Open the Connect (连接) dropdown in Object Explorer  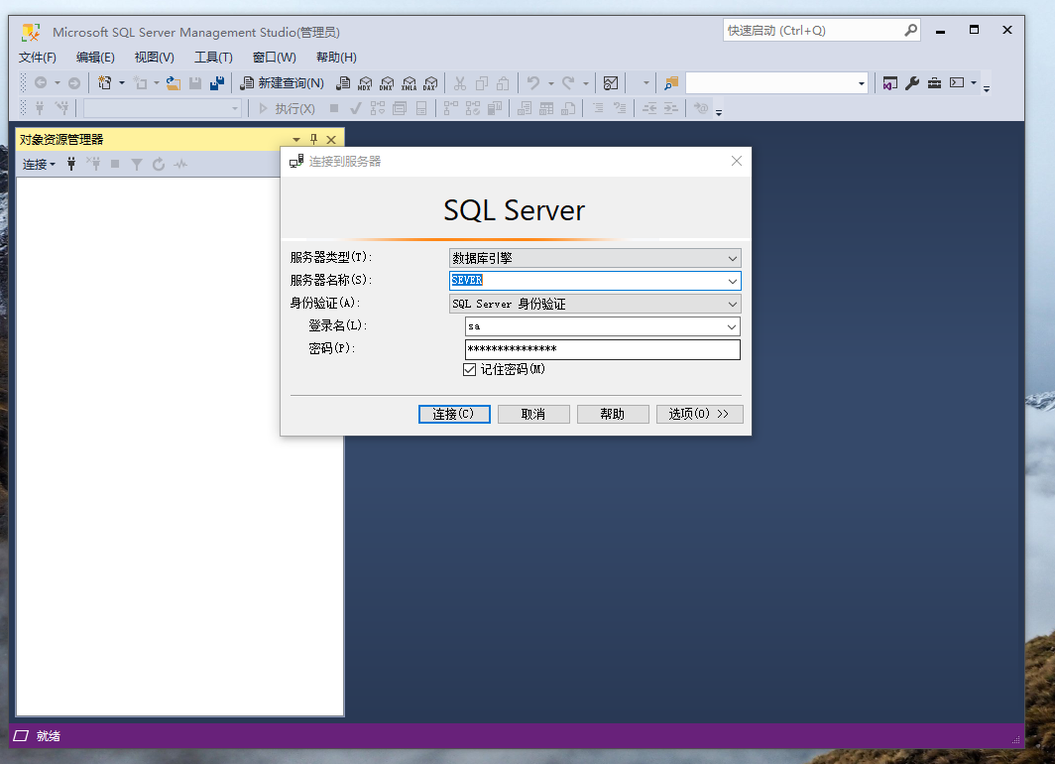coord(39,165)
